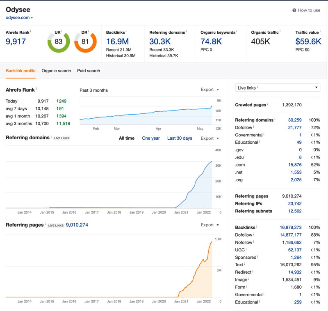Click info icon next to Crawled pages

click(268, 104)
